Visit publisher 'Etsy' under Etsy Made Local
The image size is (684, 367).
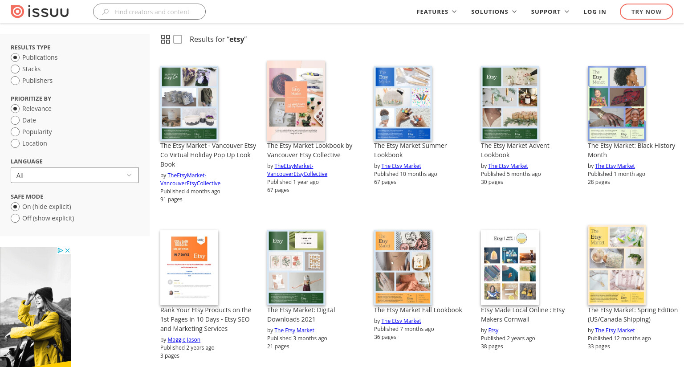[x=493, y=330]
